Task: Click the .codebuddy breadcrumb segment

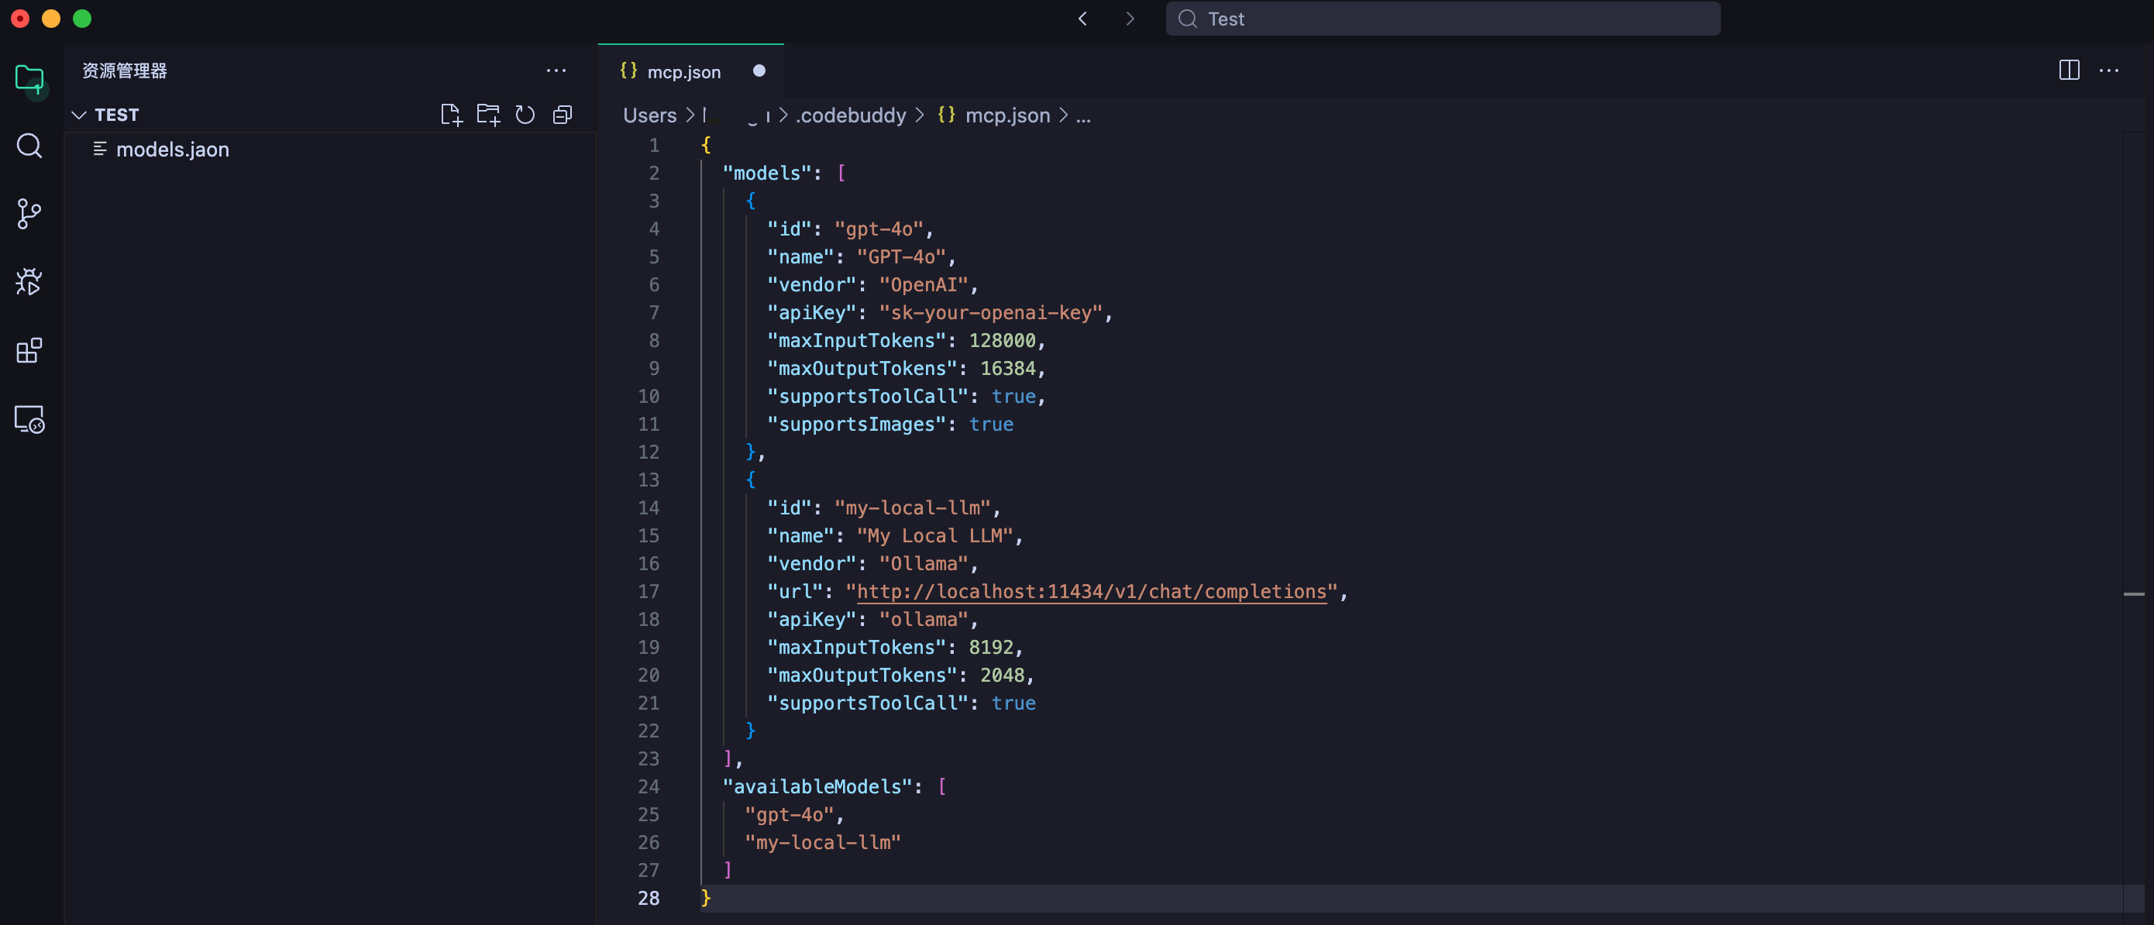Action: [x=849, y=115]
